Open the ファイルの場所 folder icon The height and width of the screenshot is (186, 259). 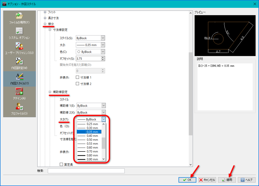point(19,16)
